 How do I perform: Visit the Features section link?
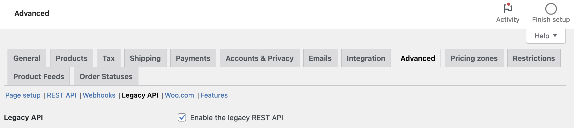point(214,95)
